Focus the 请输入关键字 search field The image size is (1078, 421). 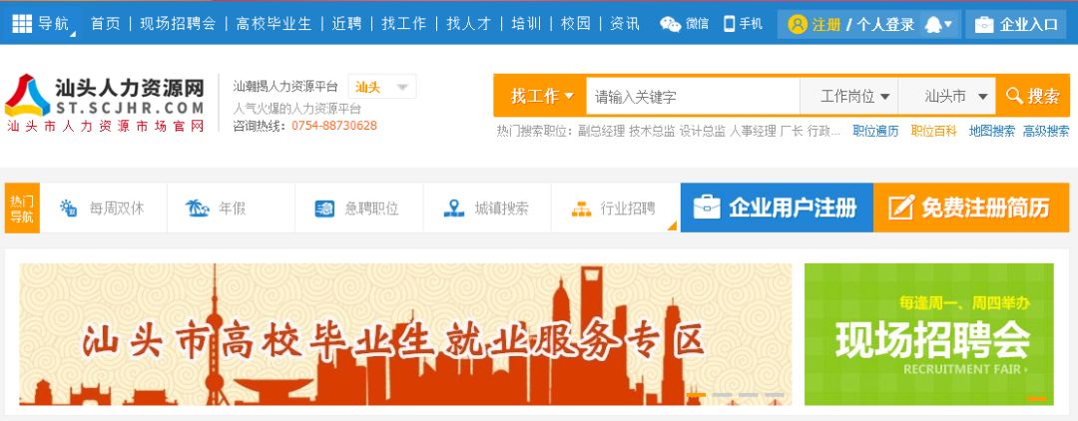point(693,96)
